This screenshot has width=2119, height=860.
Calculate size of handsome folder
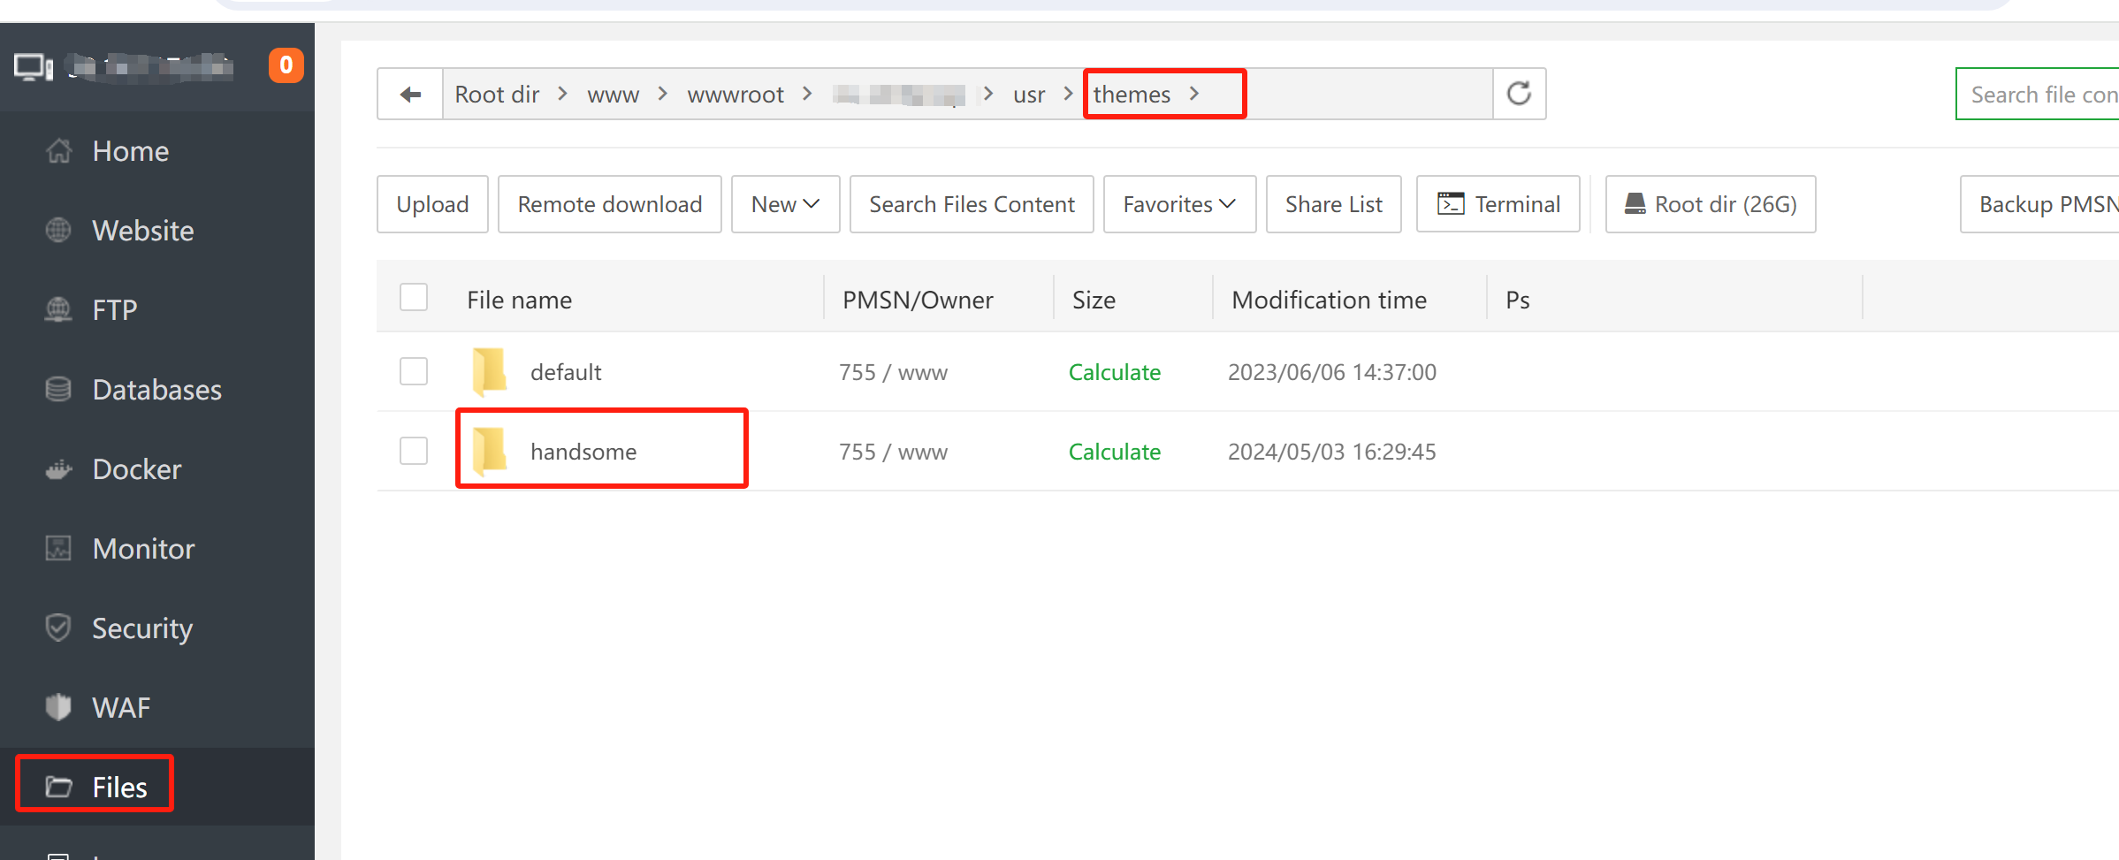(1114, 452)
